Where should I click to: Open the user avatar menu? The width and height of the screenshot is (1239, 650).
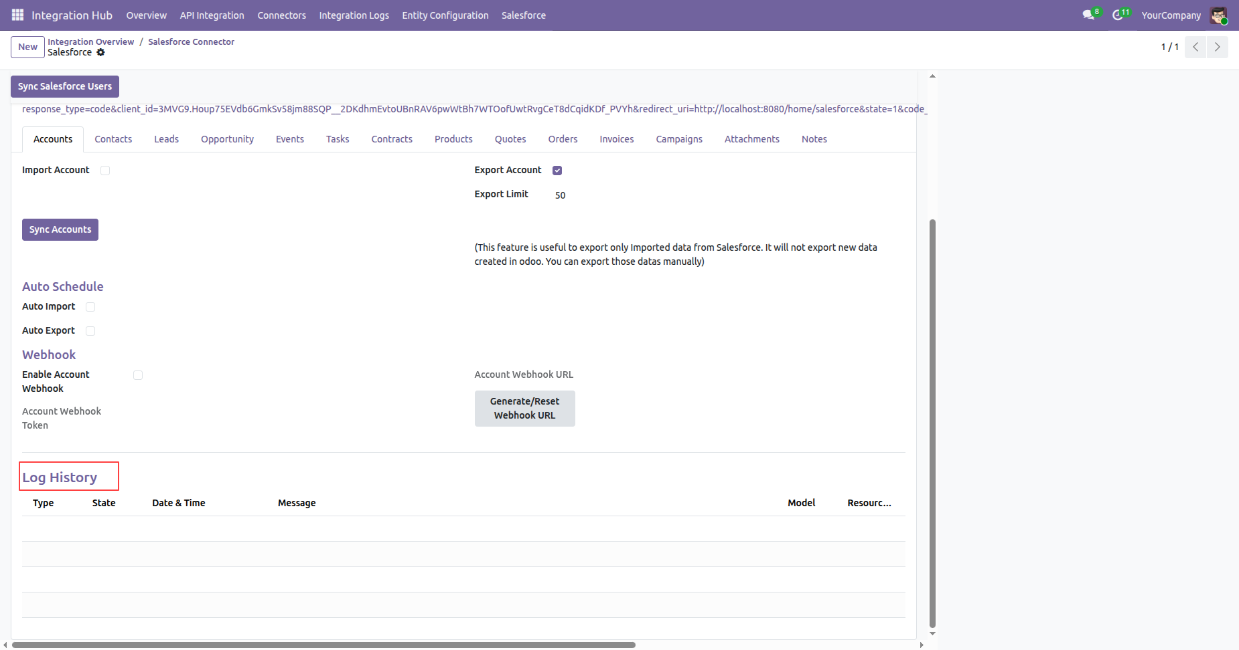[x=1218, y=15]
